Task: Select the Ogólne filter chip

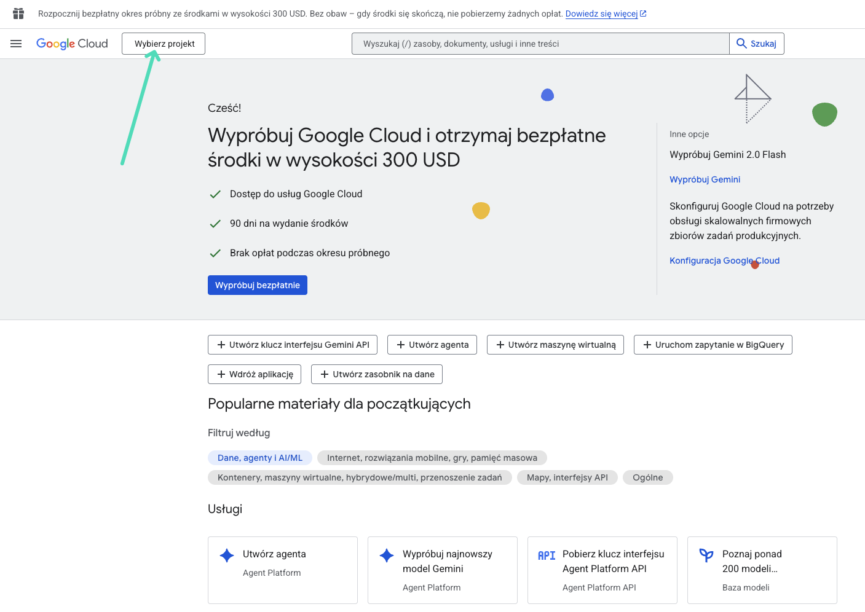Action: 648,477
